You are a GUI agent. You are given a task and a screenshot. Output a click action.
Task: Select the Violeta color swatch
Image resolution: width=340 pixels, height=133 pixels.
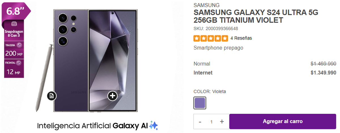pyautogui.click(x=200, y=103)
